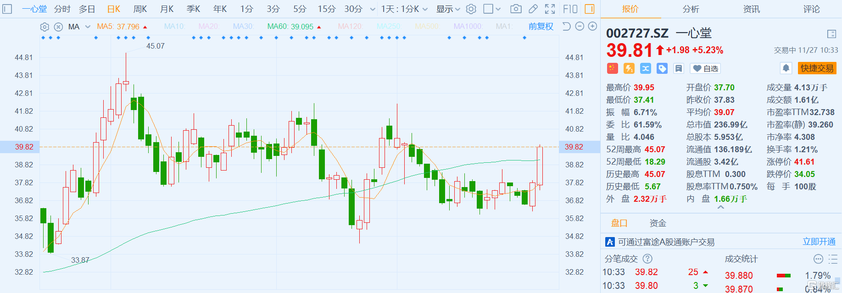The width and height of the screenshot is (842, 293).
Task: Switch to the 分时 intraday chart
Action: 62,9
